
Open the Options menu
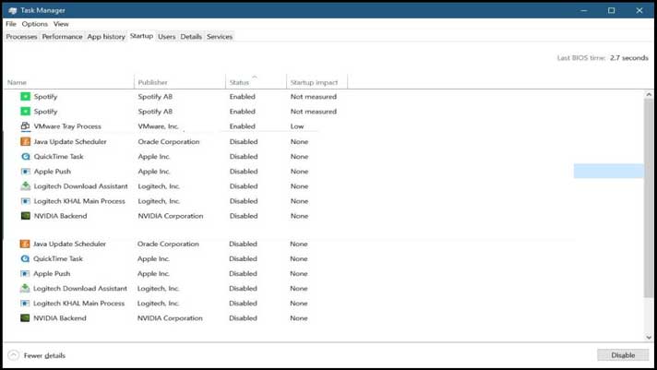coord(35,24)
